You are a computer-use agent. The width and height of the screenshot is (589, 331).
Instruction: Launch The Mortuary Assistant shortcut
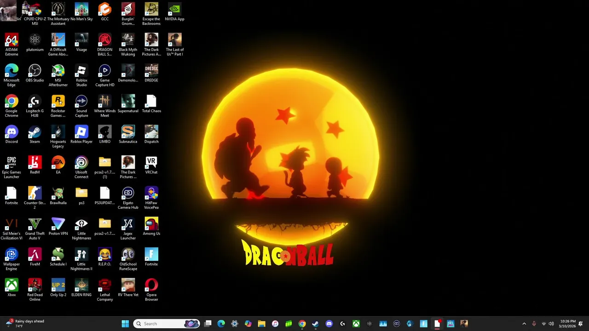(58, 13)
